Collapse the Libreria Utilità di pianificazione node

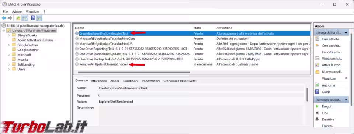coord(4,31)
